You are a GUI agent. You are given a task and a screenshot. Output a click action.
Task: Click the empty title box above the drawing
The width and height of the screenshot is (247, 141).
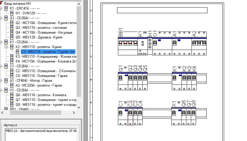162,10
